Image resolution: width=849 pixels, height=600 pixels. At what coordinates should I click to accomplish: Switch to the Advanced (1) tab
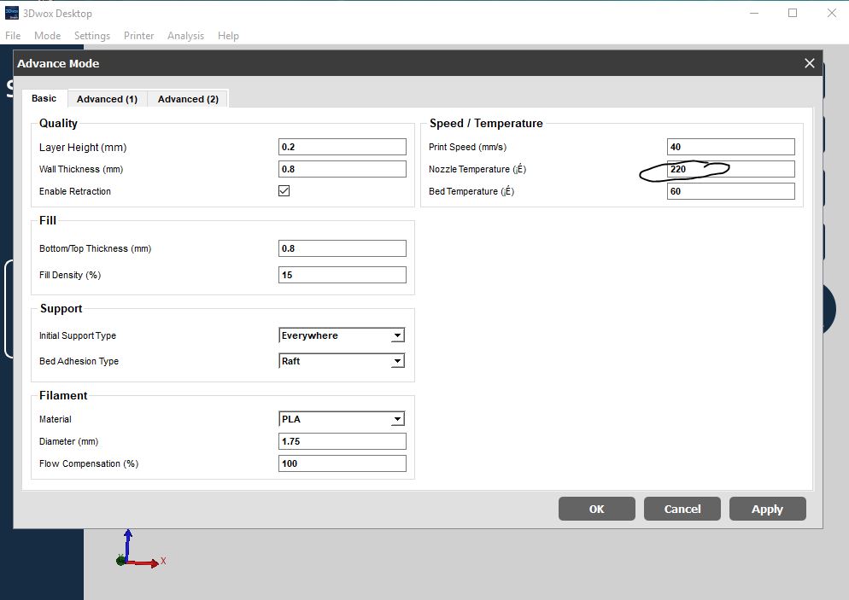108,99
